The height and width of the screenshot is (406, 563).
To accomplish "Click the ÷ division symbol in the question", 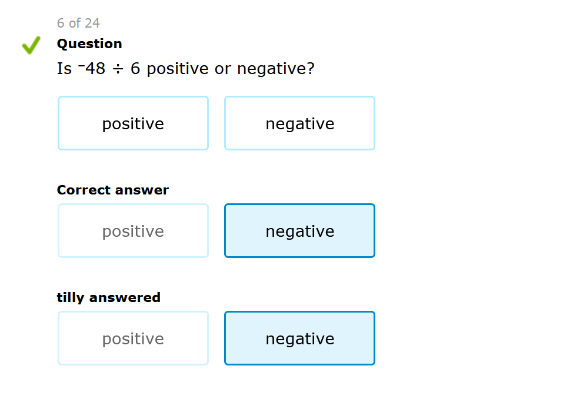I will tap(118, 69).
